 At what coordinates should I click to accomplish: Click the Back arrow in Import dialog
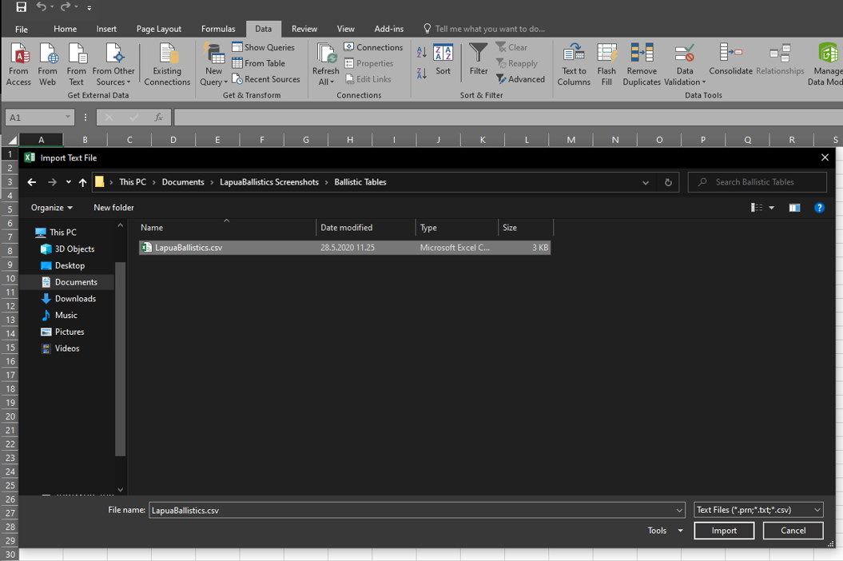click(x=32, y=182)
